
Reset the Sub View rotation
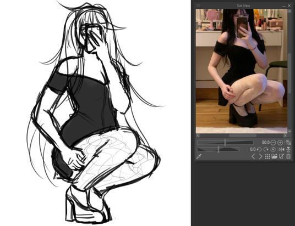273,150
